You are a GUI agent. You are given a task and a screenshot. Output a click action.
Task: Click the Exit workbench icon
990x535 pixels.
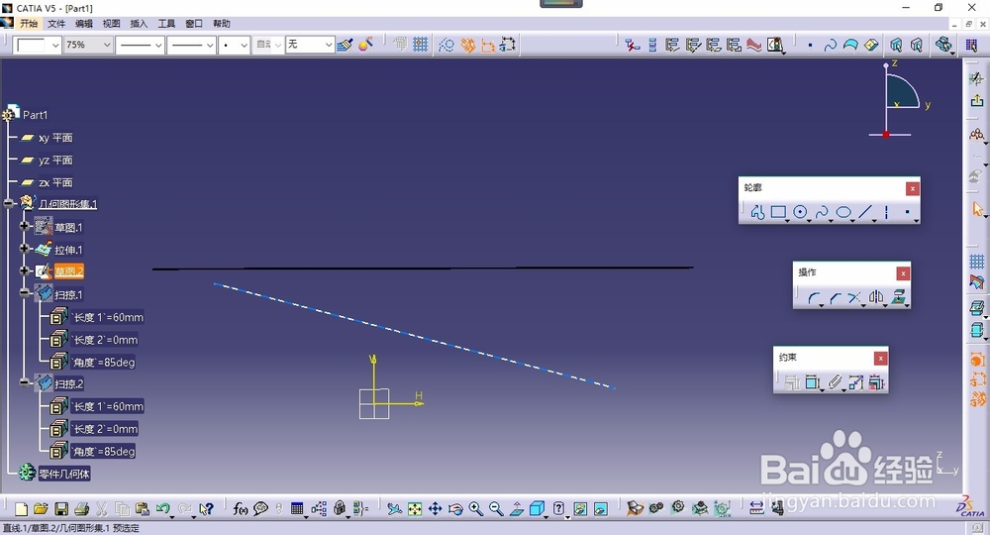[x=977, y=100]
